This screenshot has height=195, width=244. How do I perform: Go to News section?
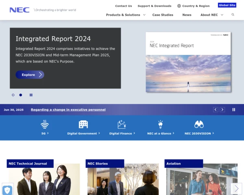tap(187, 15)
